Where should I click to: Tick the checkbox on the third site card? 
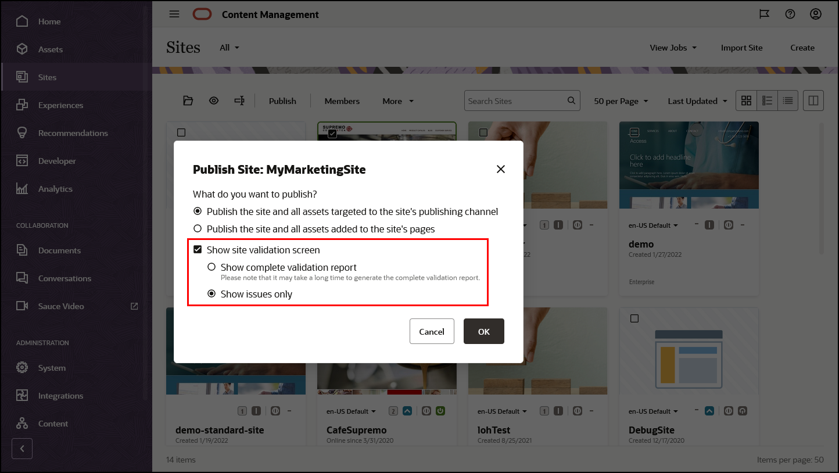pos(483,132)
